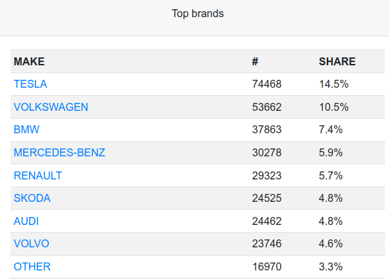The height and width of the screenshot is (279, 389).
Task: Select Tesla's count value 74468
Action: click(x=267, y=84)
